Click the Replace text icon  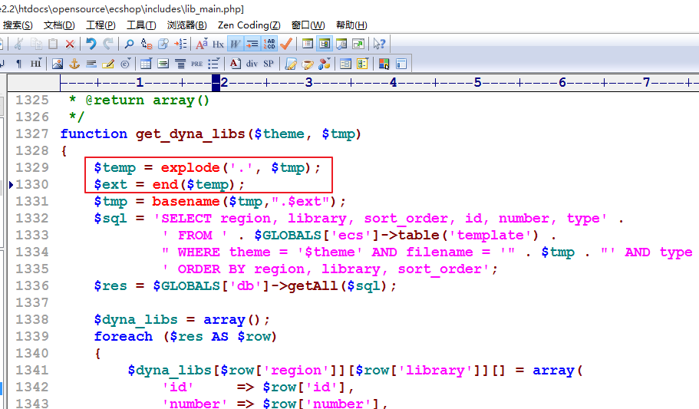point(146,44)
